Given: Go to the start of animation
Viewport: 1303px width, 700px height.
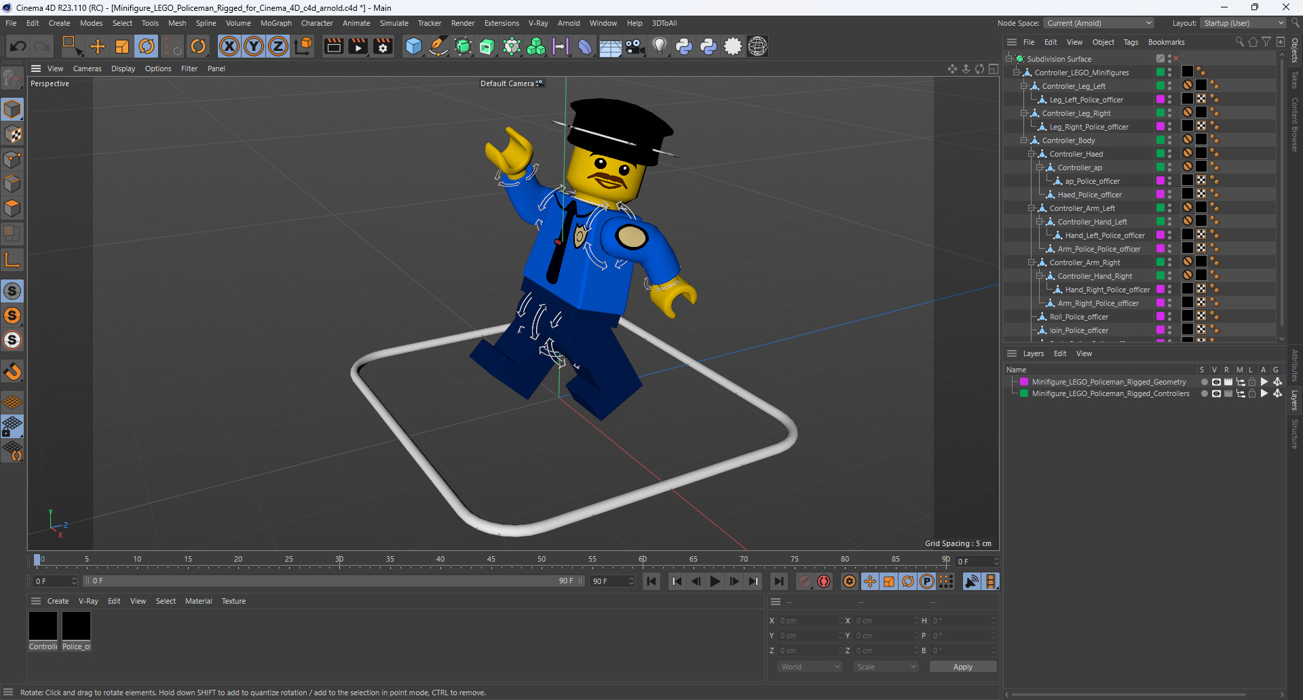Looking at the screenshot, I should tap(651, 581).
